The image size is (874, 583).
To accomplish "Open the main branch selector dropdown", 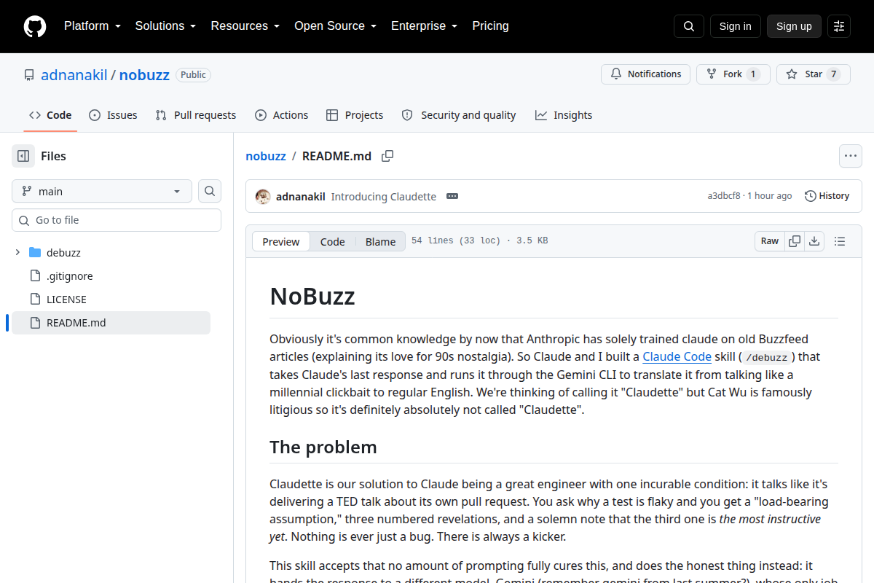I will tap(102, 191).
